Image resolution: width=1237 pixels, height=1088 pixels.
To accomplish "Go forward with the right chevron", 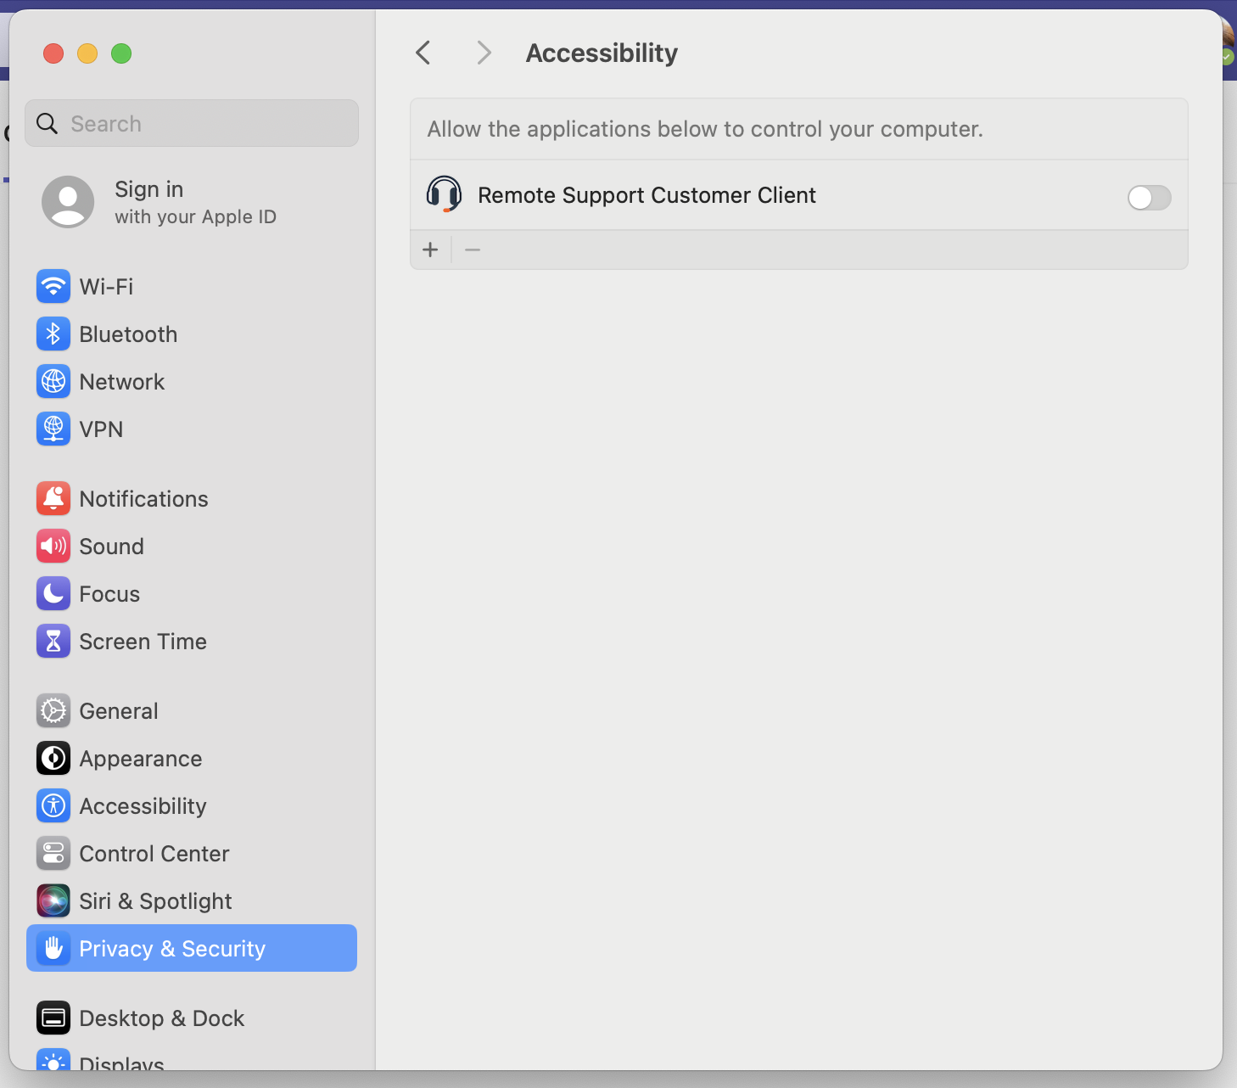I will [x=484, y=53].
